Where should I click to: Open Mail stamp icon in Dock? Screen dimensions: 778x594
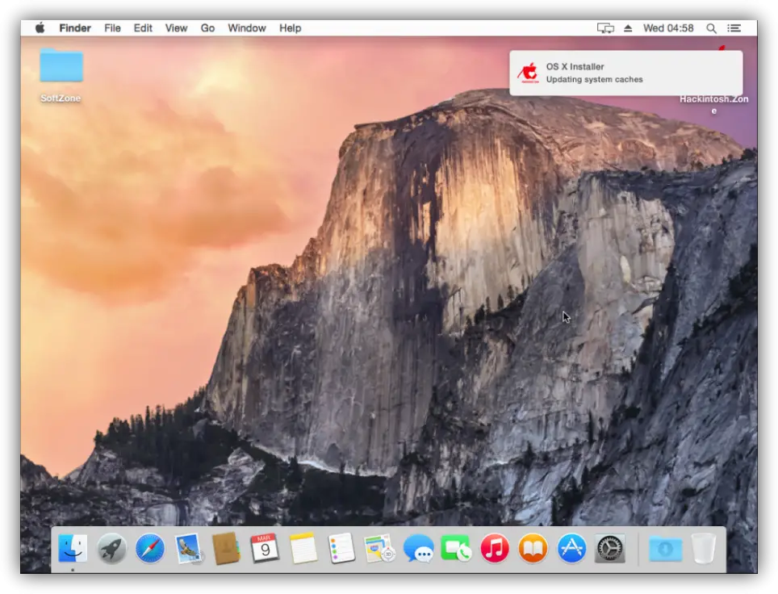click(188, 548)
